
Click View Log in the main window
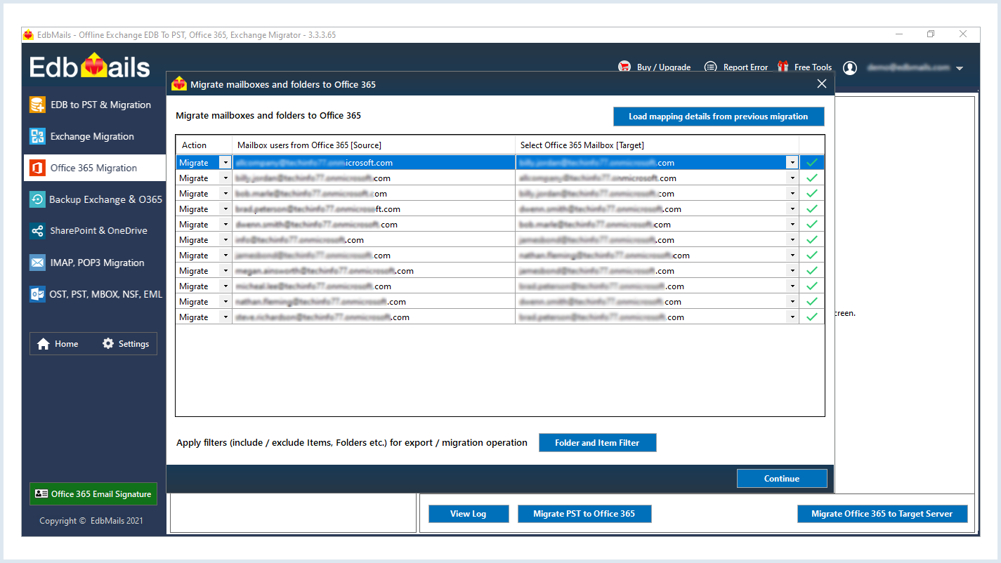pos(469,514)
